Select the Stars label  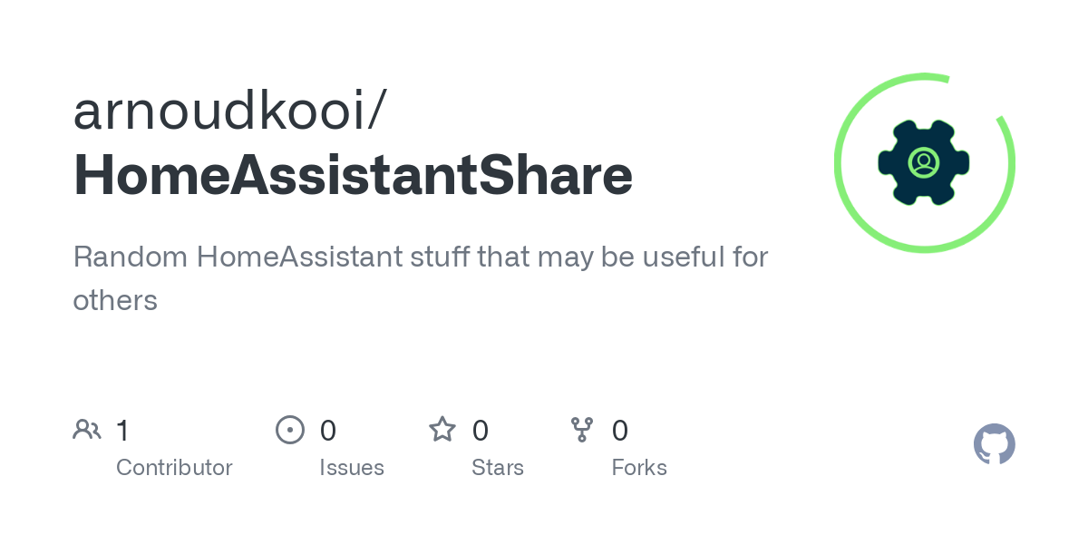tap(498, 468)
